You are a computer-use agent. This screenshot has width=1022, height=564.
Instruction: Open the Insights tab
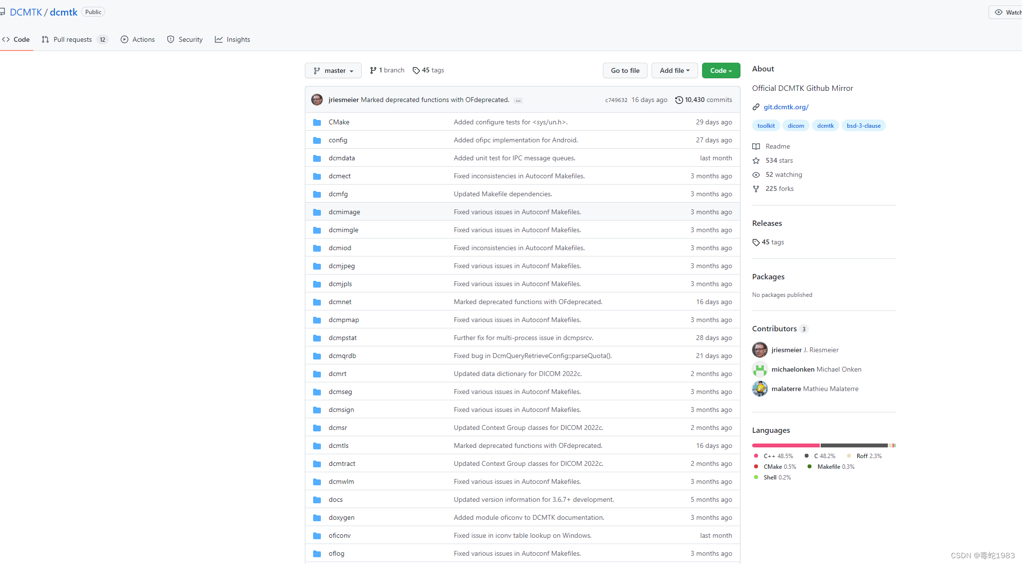click(x=232, y=39)
